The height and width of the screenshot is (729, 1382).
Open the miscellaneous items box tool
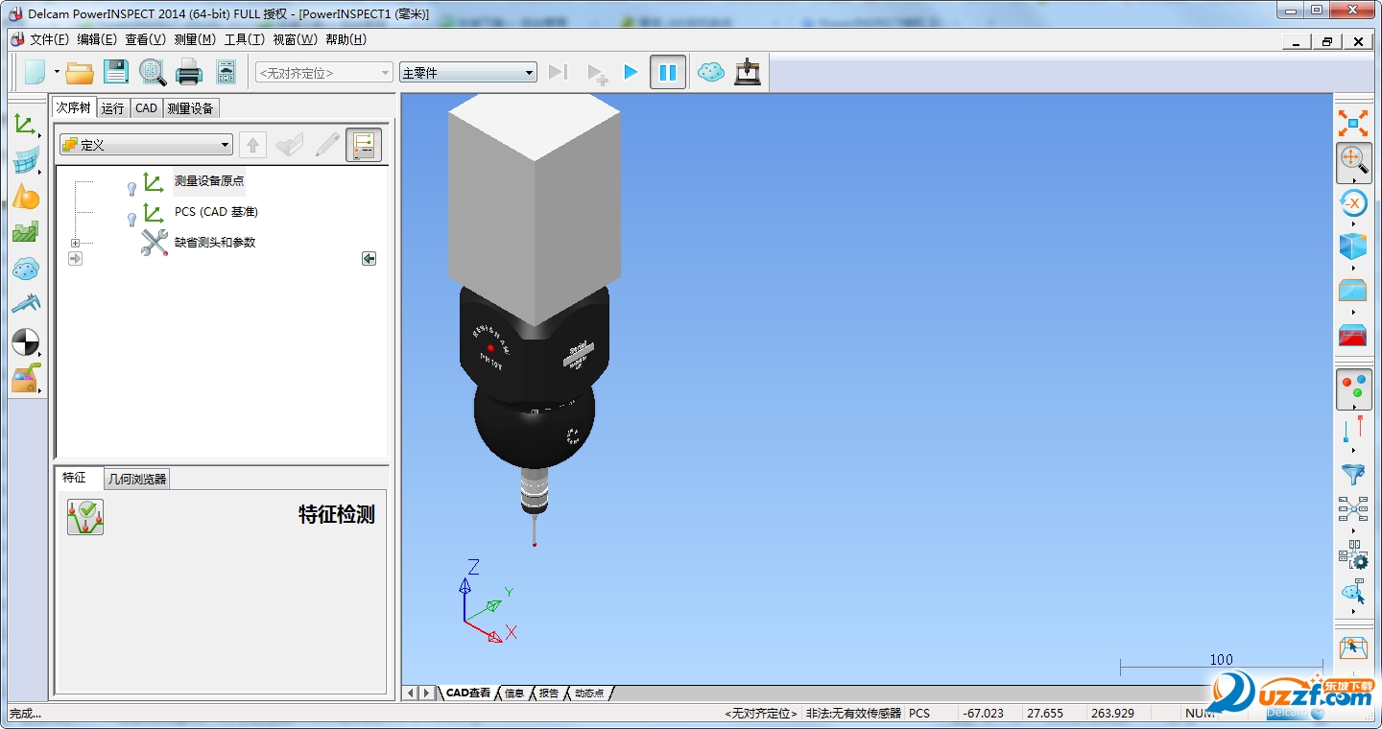[26, 379]
